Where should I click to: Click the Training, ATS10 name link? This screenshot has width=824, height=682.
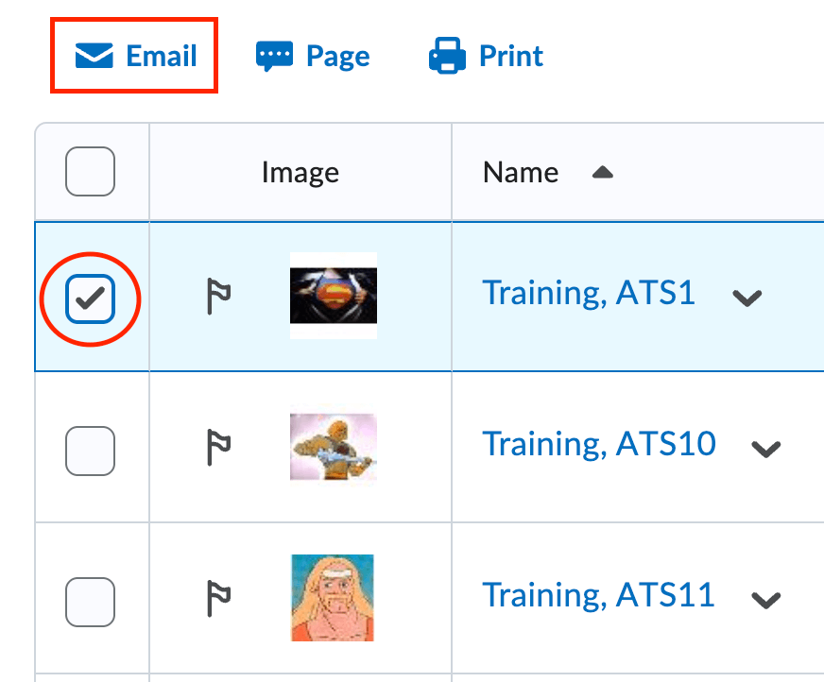tap(599, 444)
